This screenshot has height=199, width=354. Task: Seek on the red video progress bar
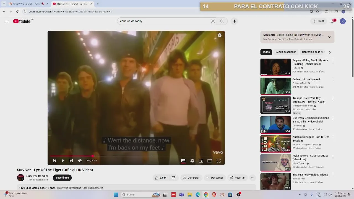tap(136, 156)
